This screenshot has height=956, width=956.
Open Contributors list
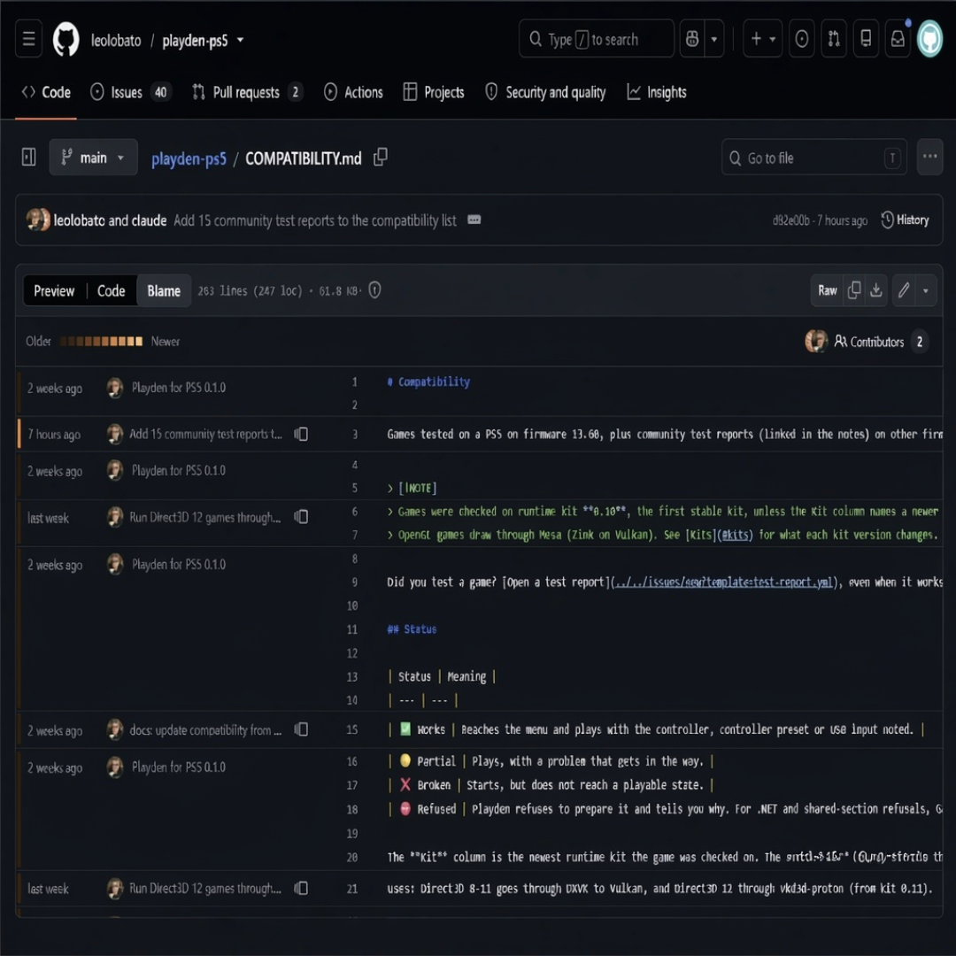coord(881,342)
